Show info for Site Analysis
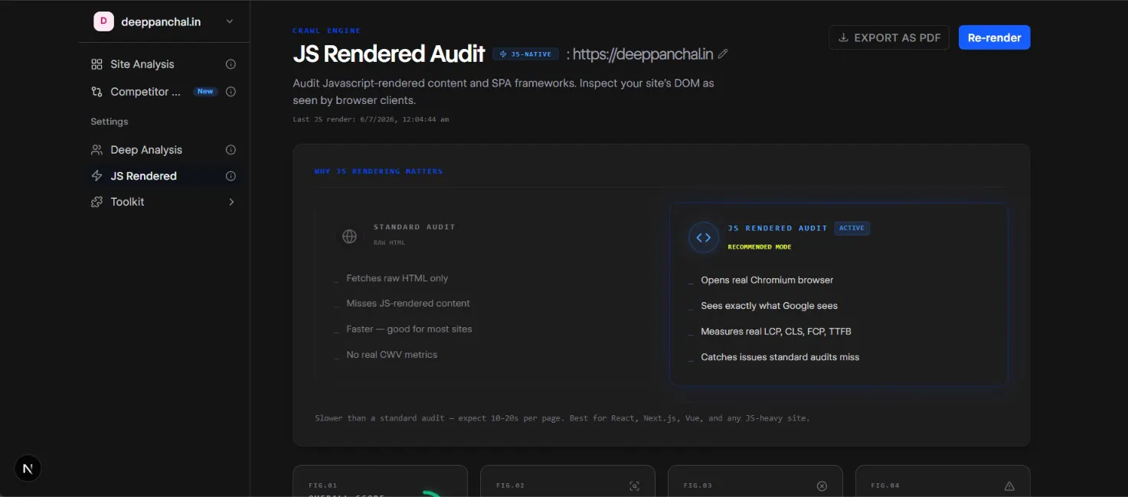 [x=231, y=64]
